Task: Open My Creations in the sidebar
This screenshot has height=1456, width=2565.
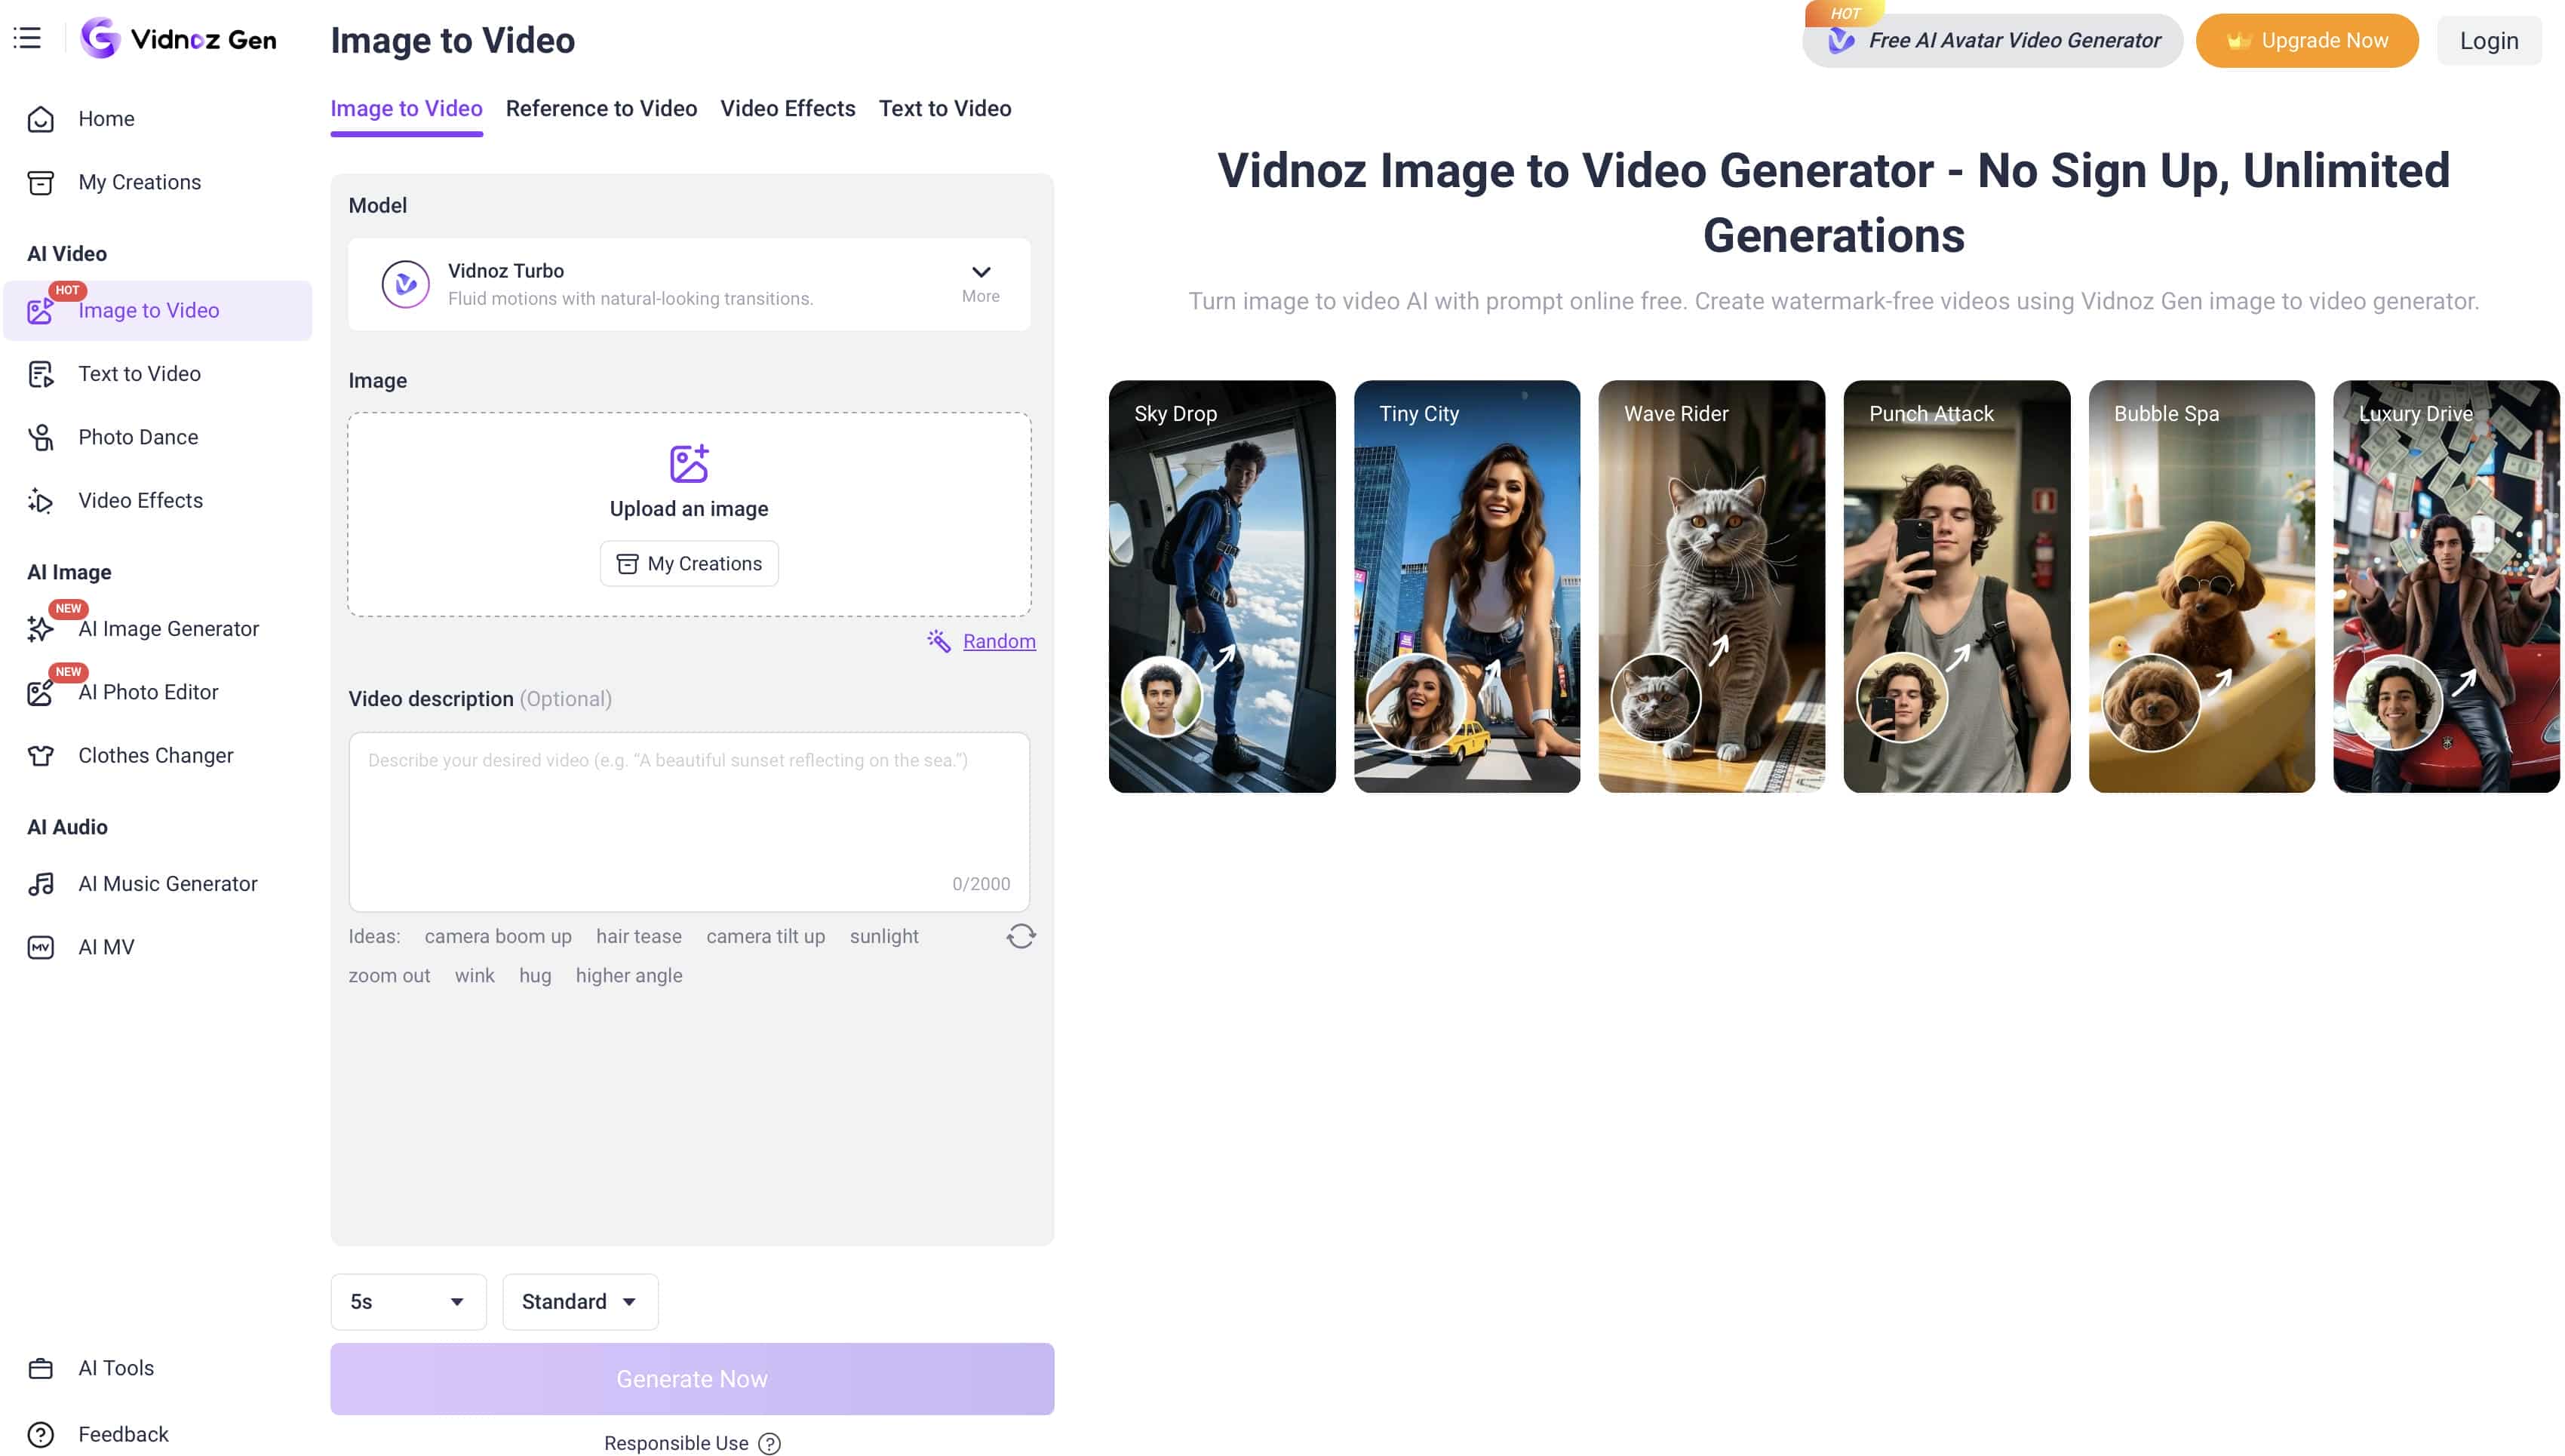Action: [x=157, y=182]
